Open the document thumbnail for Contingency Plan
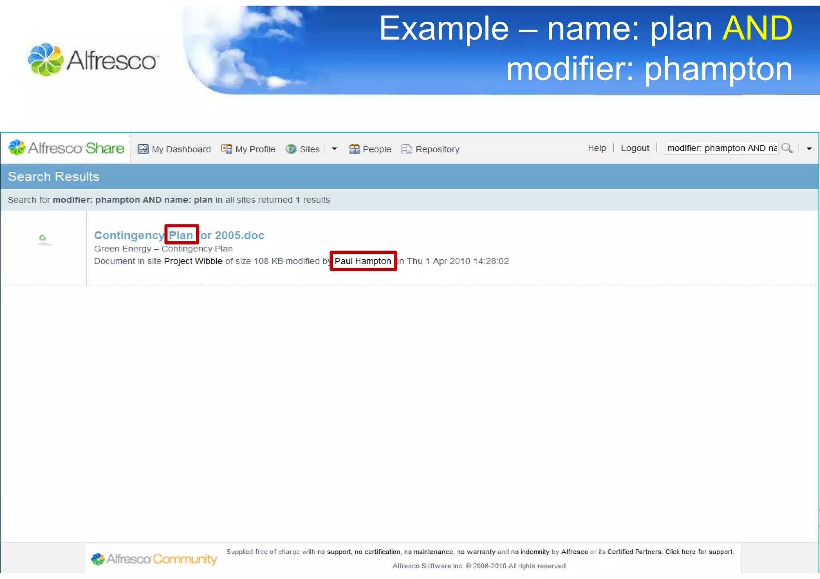The image size is (820, 579). [44, 240]
